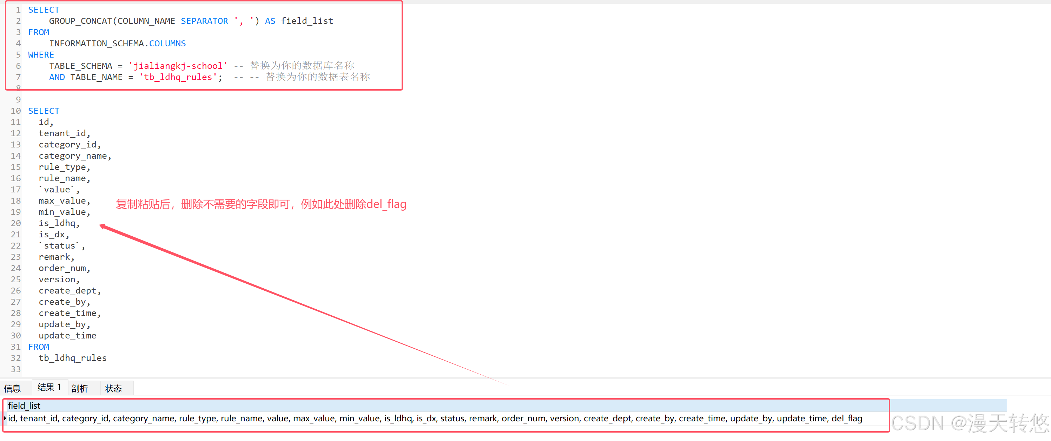The image size is (1051, 441).
Task: Click the red annotation text about del_flag
Action: click(x=261, y=204)
